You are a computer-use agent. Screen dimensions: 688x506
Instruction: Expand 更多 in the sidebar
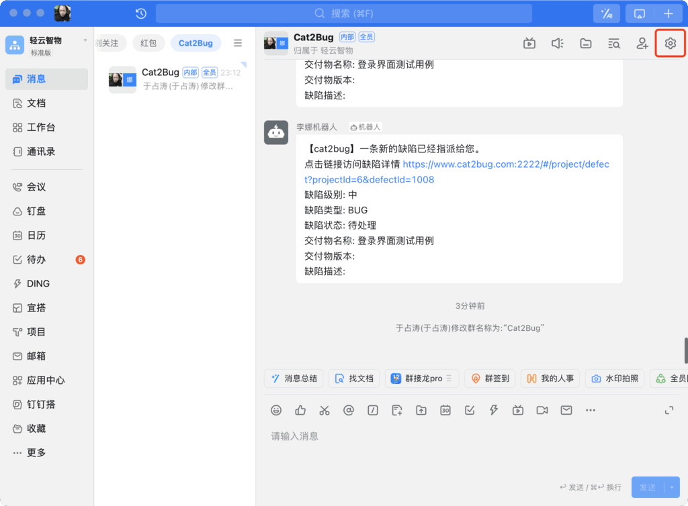pos(46,452)
